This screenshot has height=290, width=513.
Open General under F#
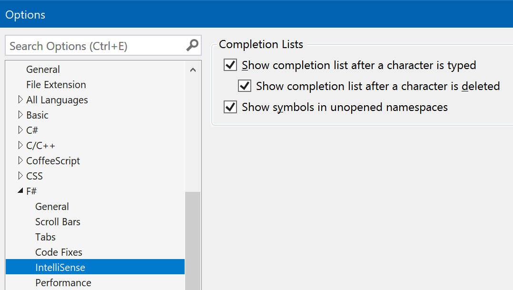coord(52,207)
